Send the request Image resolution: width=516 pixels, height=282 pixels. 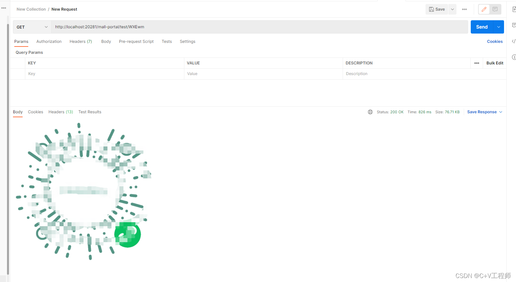click(x=482, y=27)
